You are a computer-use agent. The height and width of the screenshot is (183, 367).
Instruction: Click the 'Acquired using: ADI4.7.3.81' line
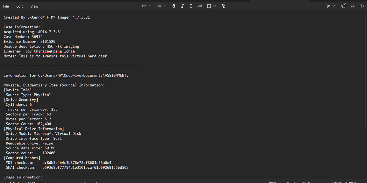[33, 32]
